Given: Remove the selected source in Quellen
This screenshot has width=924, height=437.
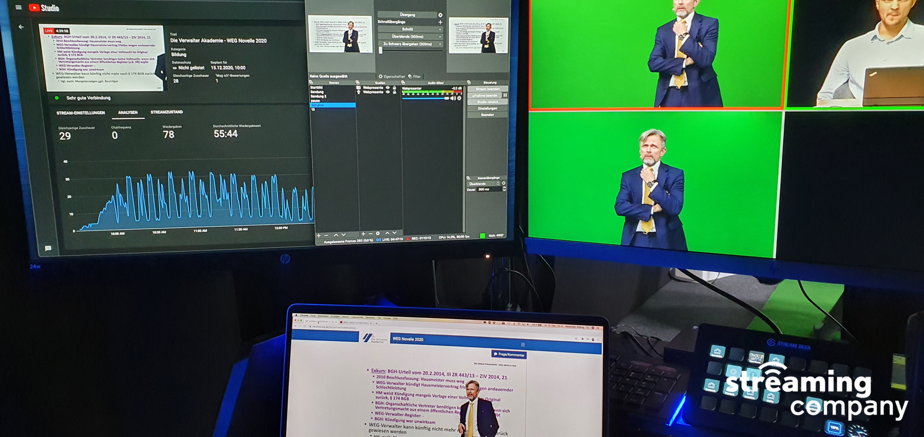Looking at the screenshot, I should click(x=371, y=234).
